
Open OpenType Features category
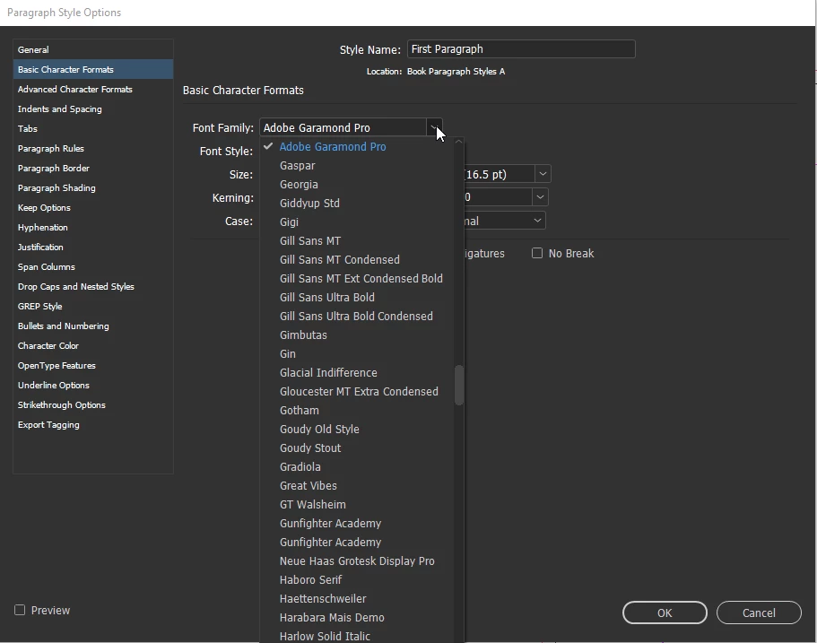pos(92,366)
